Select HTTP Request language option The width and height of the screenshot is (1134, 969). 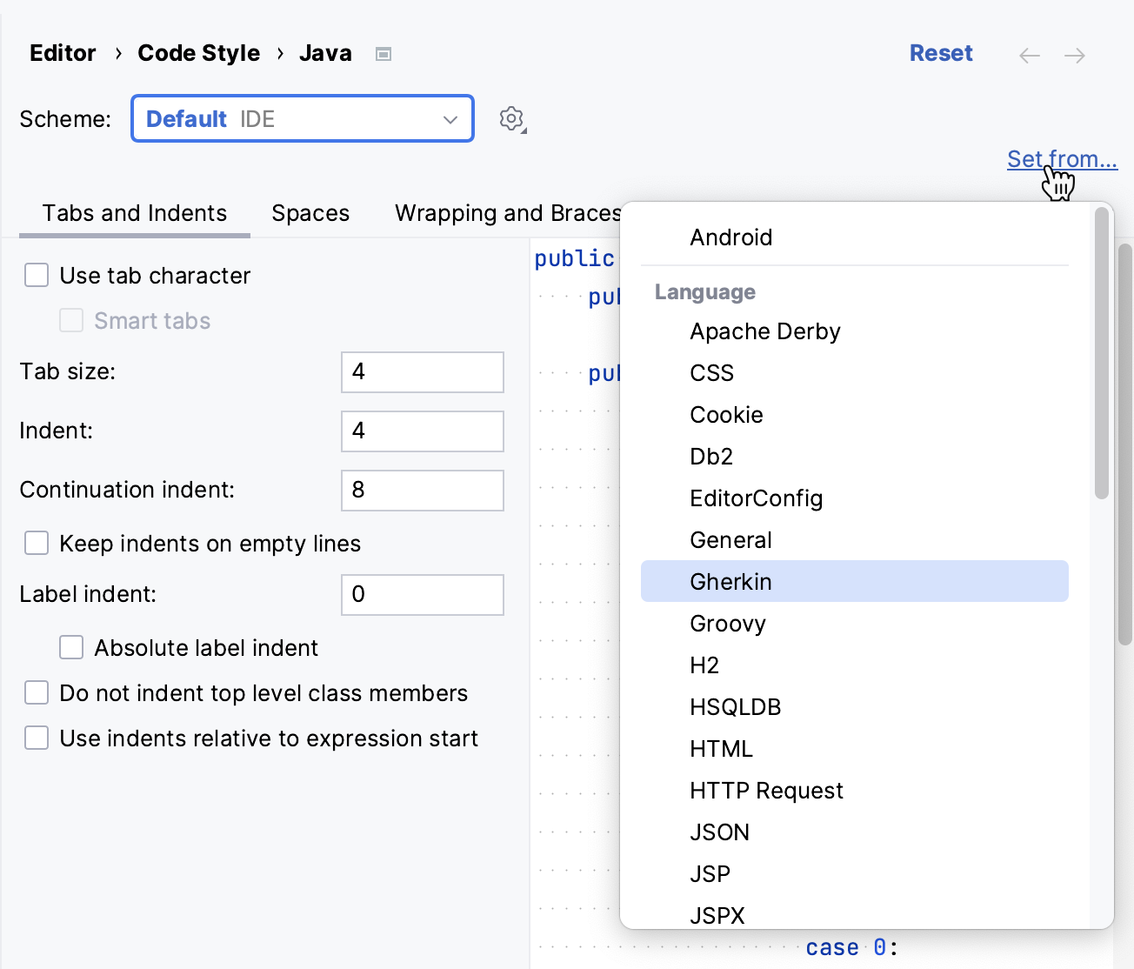pos(766,790)
